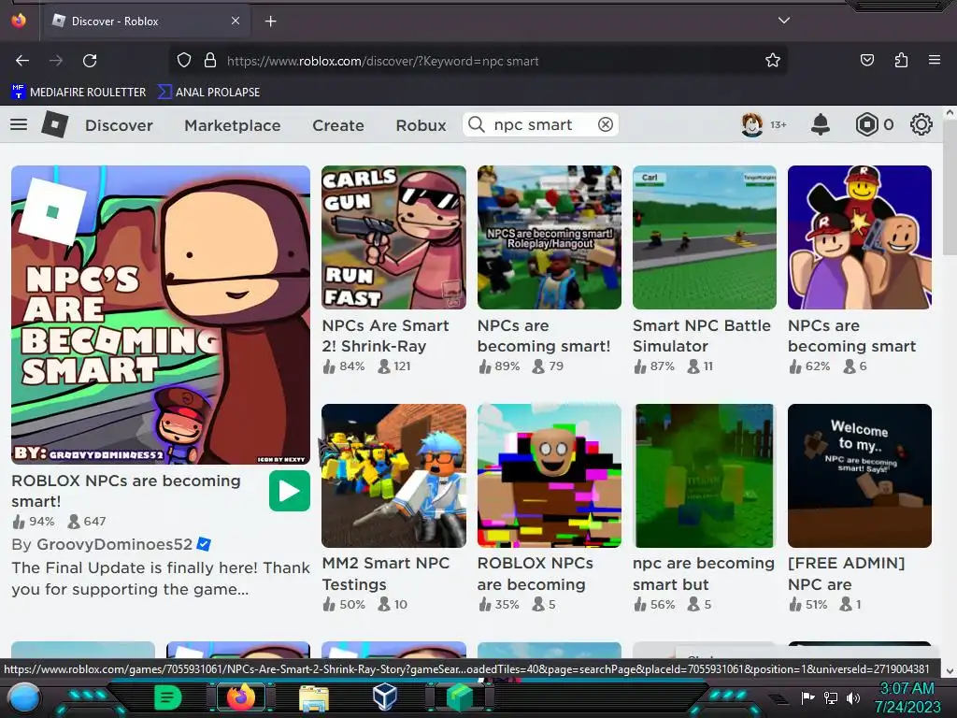Open the featured NPCs Are Becoming Smart thumbnail

point(161,315)
